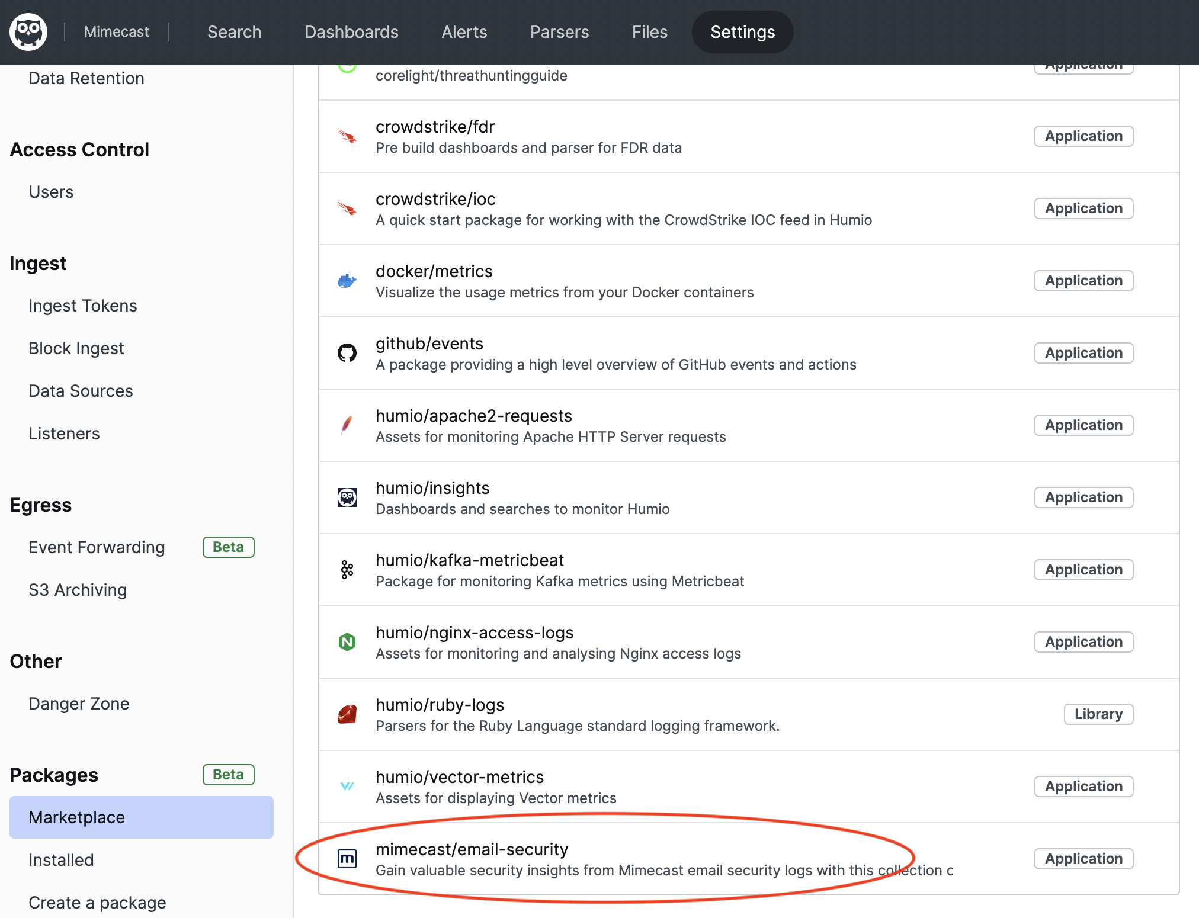The height and width of the screenshot is (918, 1199).
Task: Click Application tag on github/events row
Action: pos(1084,353)
